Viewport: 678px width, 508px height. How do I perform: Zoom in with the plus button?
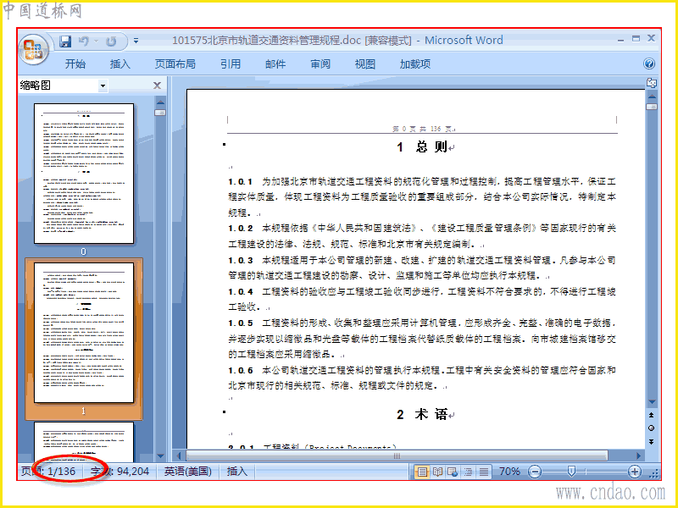point(634,472)
